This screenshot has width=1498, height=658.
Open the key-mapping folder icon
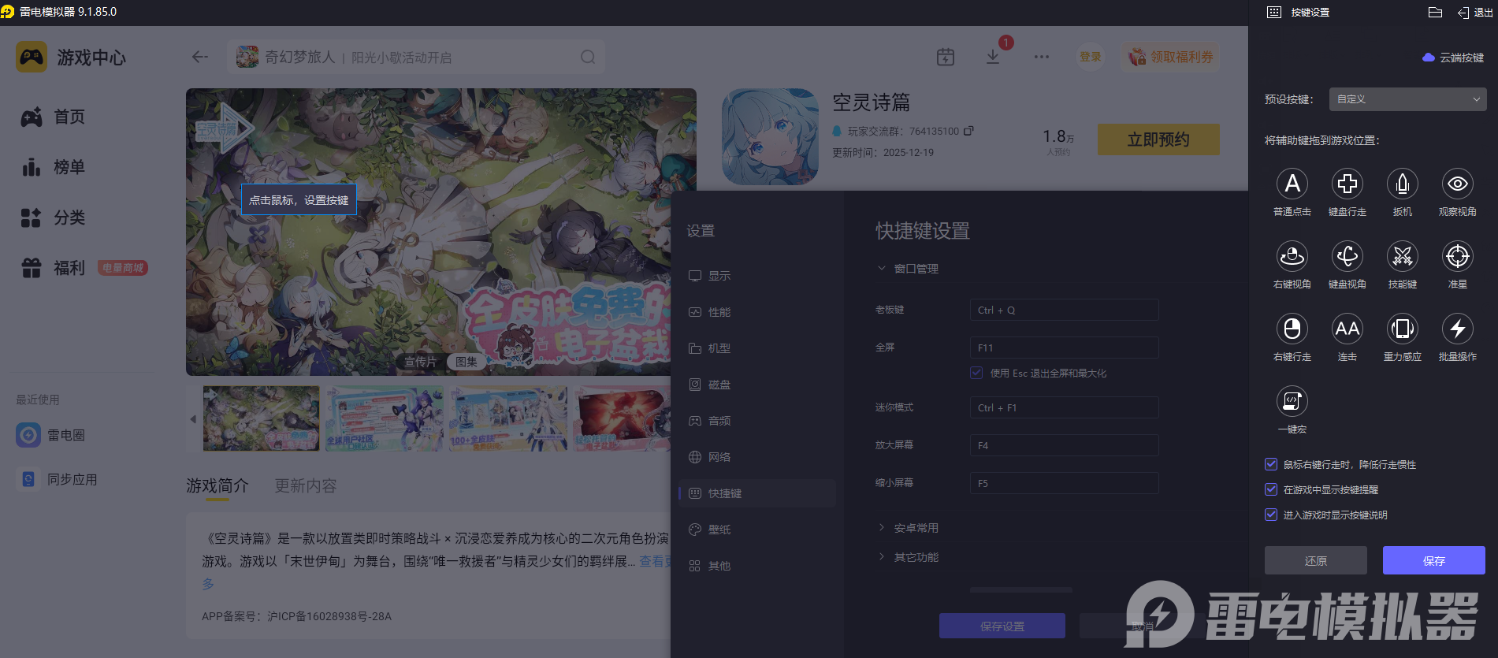click(x=1435, y=13)
